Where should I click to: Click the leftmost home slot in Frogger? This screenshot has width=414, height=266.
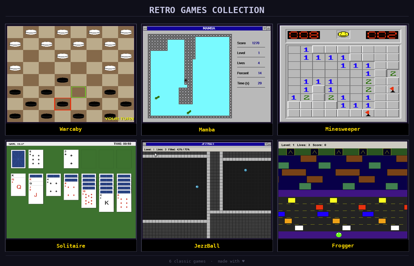(291, 152)
